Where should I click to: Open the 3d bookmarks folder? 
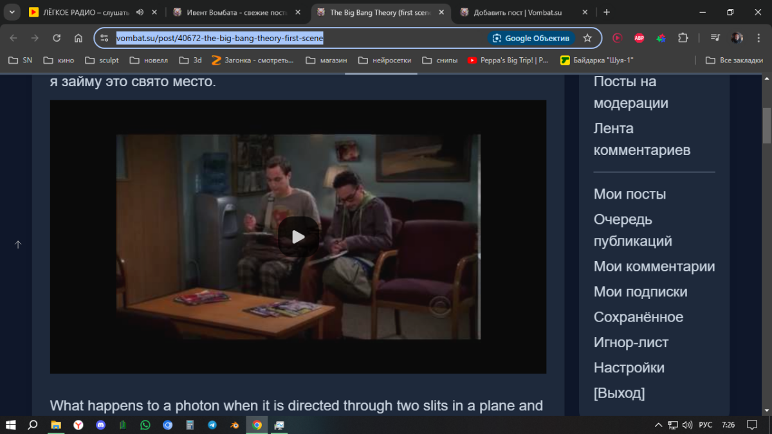(x=190, y=60)
